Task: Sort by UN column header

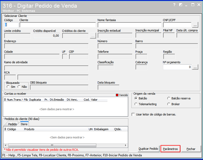Action: point(91,129)
